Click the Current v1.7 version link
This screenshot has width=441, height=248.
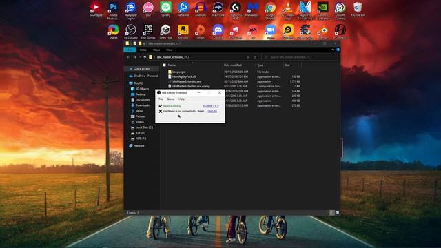pos(211,106)
